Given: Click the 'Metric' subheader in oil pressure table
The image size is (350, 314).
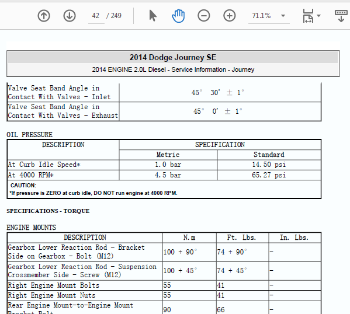Looking at the screenshot, I should pyautogui.click(x=168, y=155).
